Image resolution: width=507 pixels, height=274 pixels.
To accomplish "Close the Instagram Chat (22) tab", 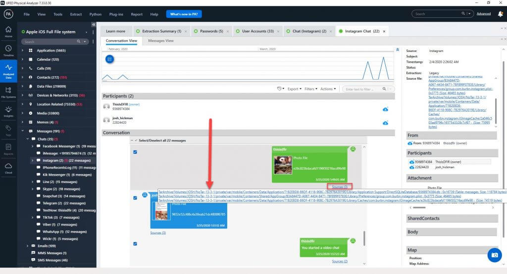I will (x=384, y=31).
